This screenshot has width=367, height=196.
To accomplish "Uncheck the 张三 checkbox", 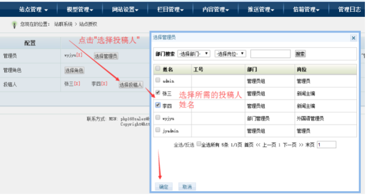I will tap(158, 92).
